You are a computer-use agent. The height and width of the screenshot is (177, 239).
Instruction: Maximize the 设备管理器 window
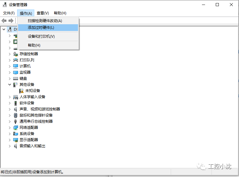point(217,5)
